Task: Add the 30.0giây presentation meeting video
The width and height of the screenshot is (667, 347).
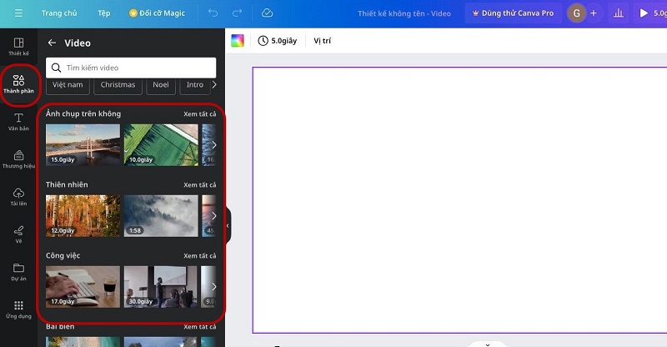Action: pyautogui.click(x=161, y=287)
